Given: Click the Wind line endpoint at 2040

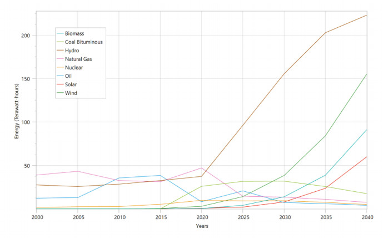Looking at the screenshot, I should tap(367, 74).
